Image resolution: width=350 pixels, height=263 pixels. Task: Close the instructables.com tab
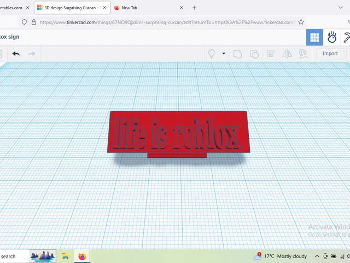[28, 8]
